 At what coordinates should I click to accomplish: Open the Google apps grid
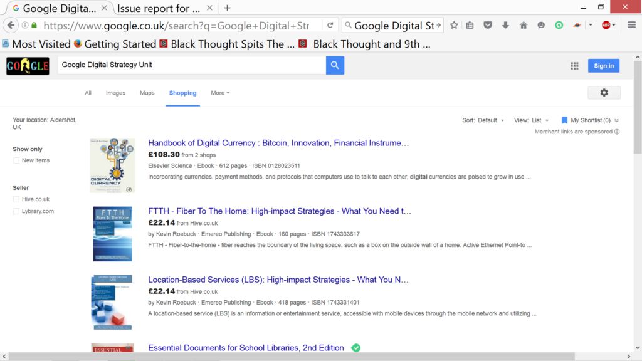pos(574,66)
